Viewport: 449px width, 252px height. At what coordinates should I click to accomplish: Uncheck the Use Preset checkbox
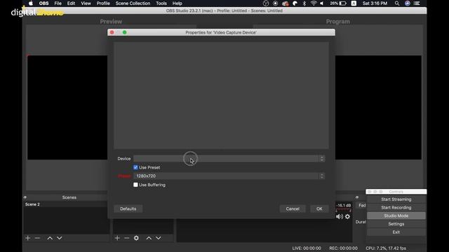click(x=135, y=167)
